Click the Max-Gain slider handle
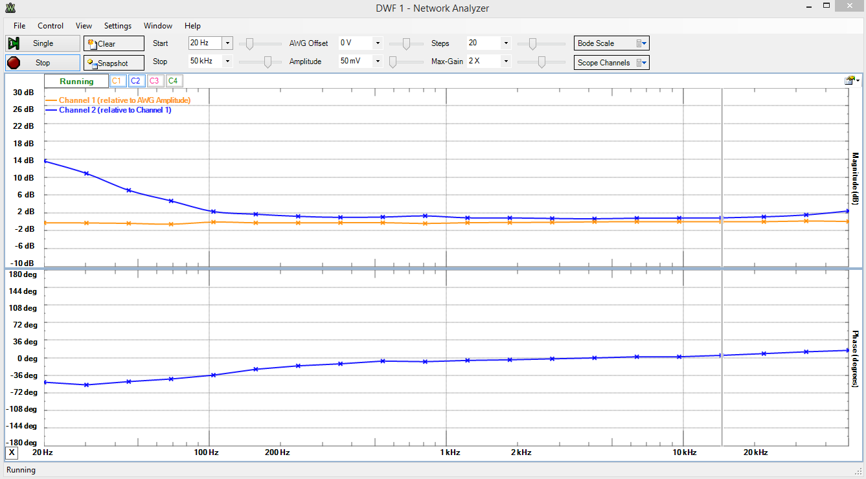 pyautogui.click(x=542, y=61)
